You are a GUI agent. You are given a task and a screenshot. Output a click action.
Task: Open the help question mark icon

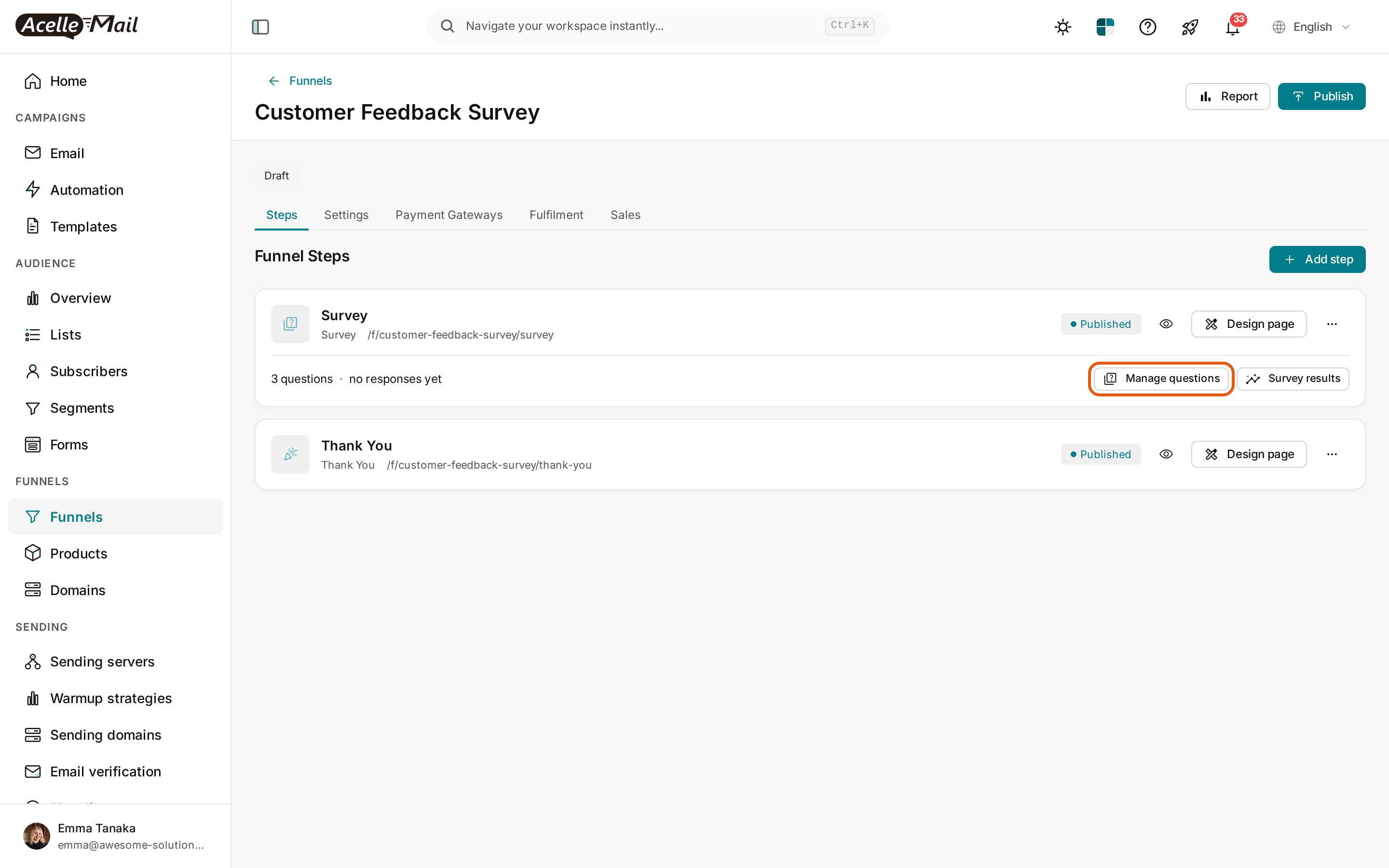(x=1147, y=27)
